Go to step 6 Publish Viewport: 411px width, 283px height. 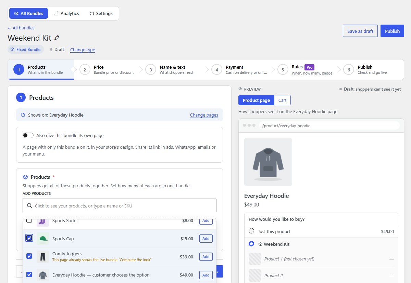pyautogui.click(x=372, y=70)
